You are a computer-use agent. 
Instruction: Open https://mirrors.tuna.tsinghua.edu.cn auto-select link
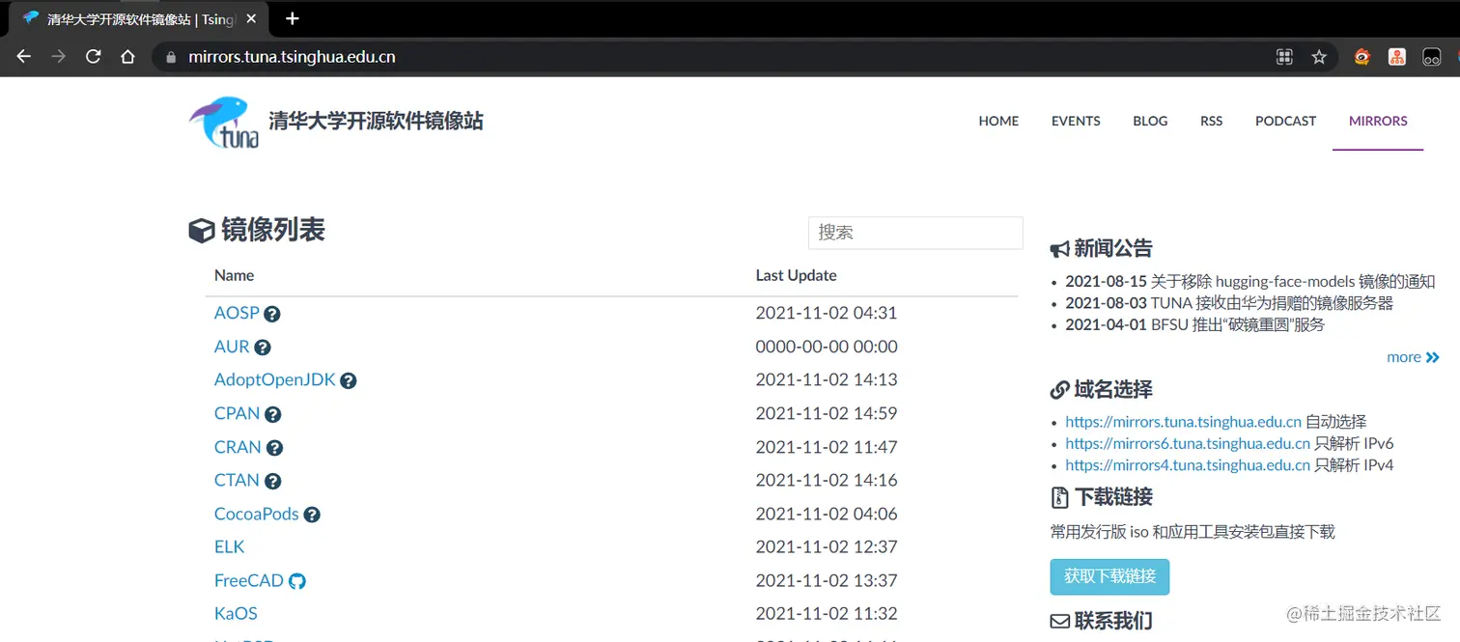pos(1184,422)
